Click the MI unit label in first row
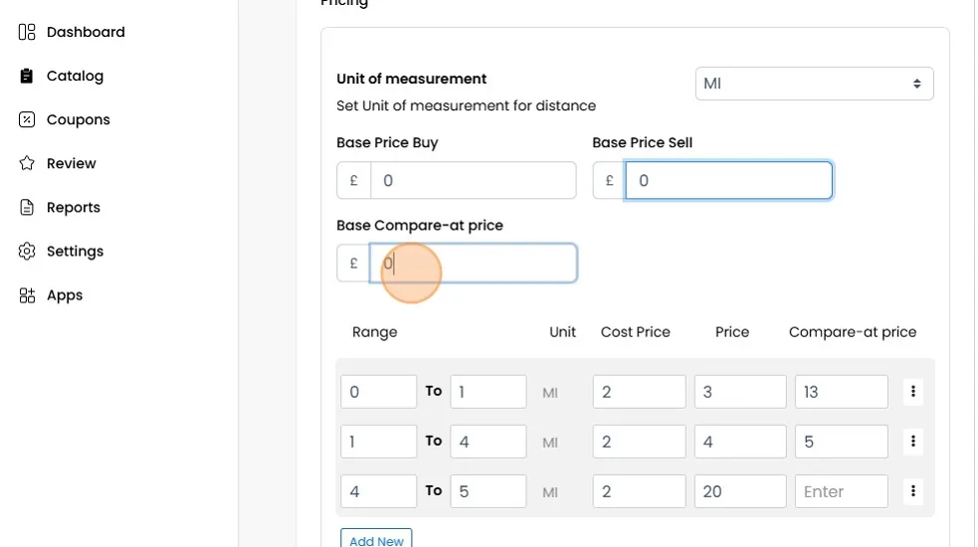 (x=550, y=393)
